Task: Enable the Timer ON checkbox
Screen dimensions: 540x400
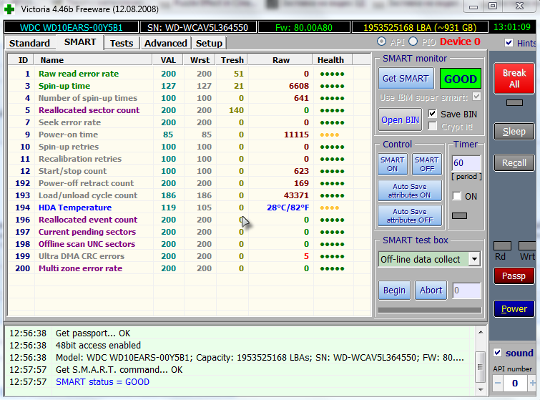Action: [457, 196]
